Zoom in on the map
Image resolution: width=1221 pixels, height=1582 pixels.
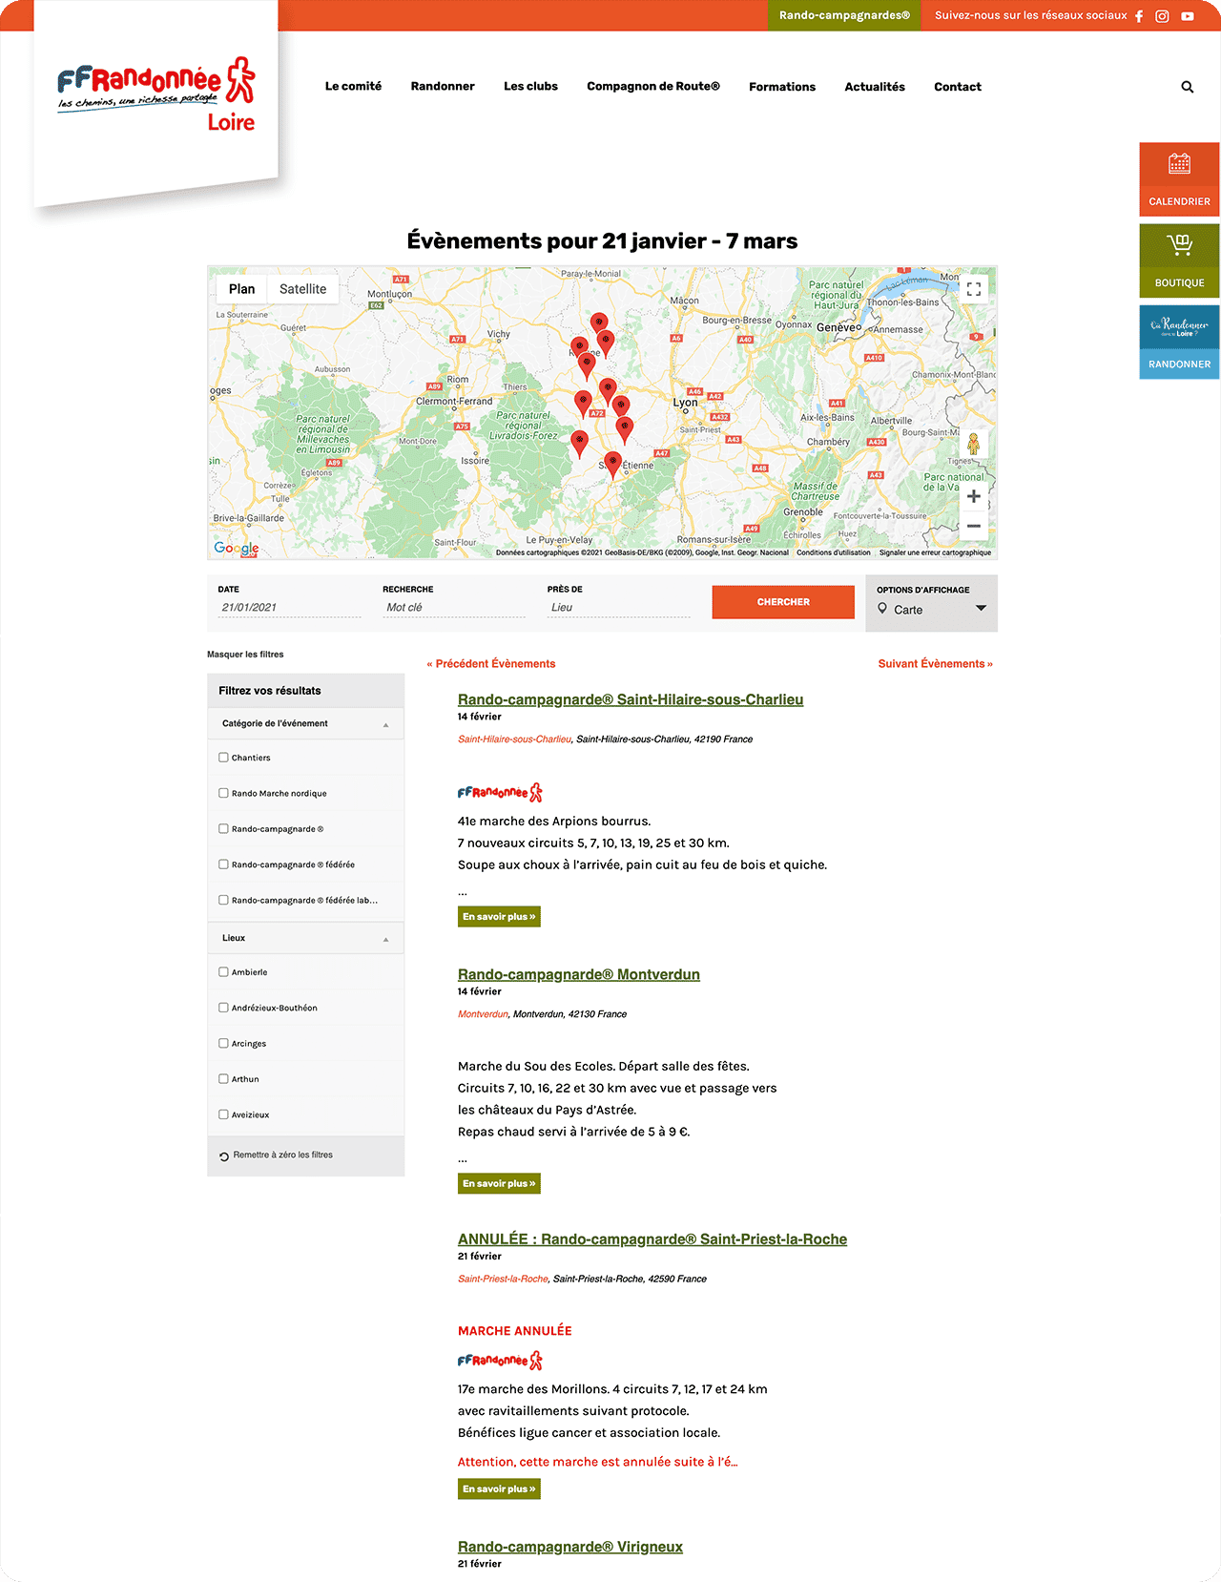coord(973,496)
